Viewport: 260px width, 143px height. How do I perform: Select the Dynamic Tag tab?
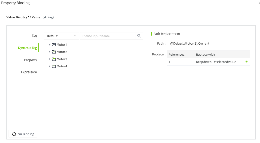(x=27, y=48)
